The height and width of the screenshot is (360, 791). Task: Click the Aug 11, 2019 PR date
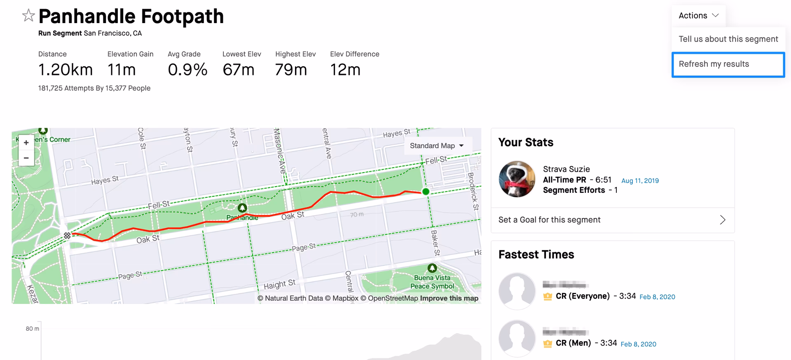[640, 180]
